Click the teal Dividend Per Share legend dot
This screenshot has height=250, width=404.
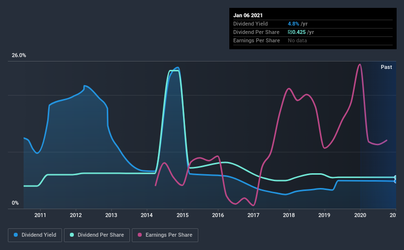tap(72, 235)
